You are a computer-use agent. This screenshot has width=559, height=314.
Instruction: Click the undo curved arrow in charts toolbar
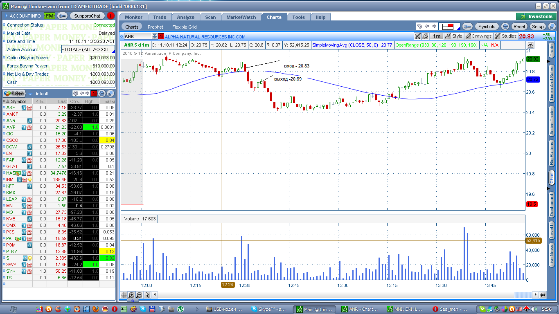pos(419,27)
